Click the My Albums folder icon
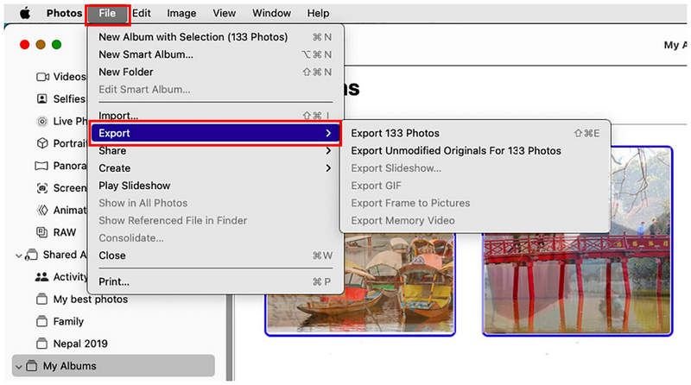The width and height of the screenshot is (691, 385). (x=31, y=366)
